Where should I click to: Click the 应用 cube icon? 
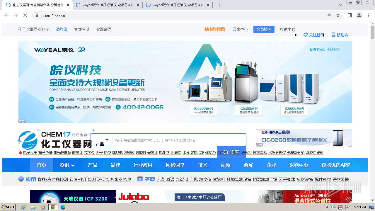pyautogui.click(x=21, y=179)
